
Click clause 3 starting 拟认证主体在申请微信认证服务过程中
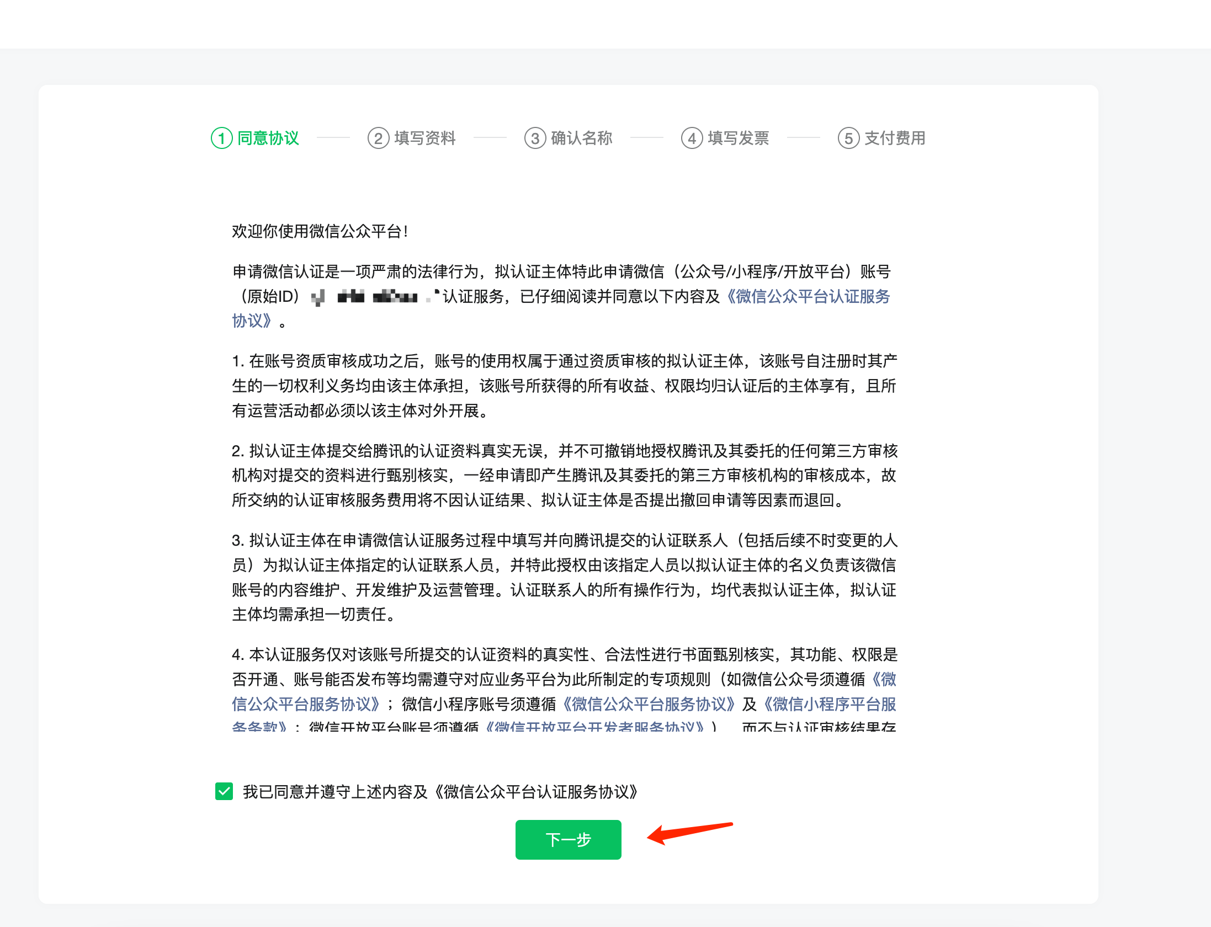coord(564,577)
